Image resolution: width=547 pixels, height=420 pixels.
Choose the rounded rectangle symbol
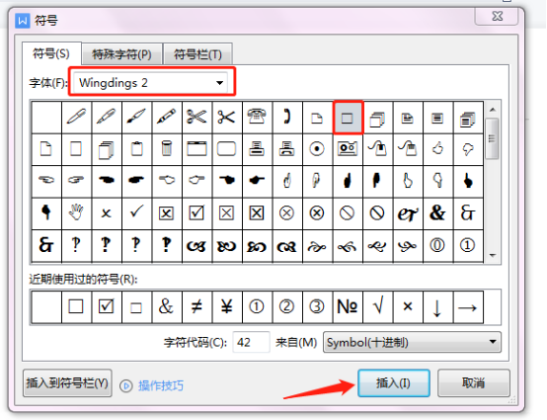pyautogui.click(x=226, y=148)
